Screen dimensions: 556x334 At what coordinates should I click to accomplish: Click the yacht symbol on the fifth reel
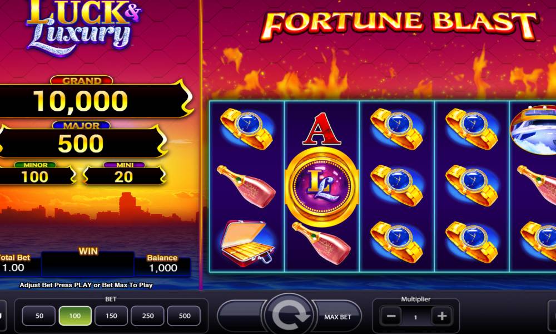click(x=533, y=129)
